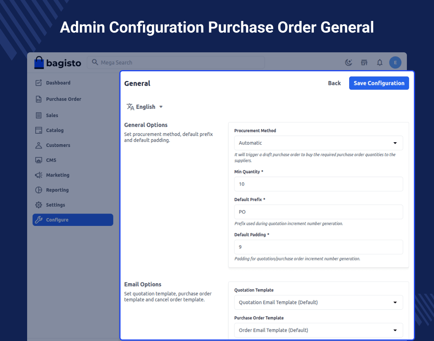The image size is (434, 341).
Task: Click the Purchase Order Template label
Action: pos(259,318)
